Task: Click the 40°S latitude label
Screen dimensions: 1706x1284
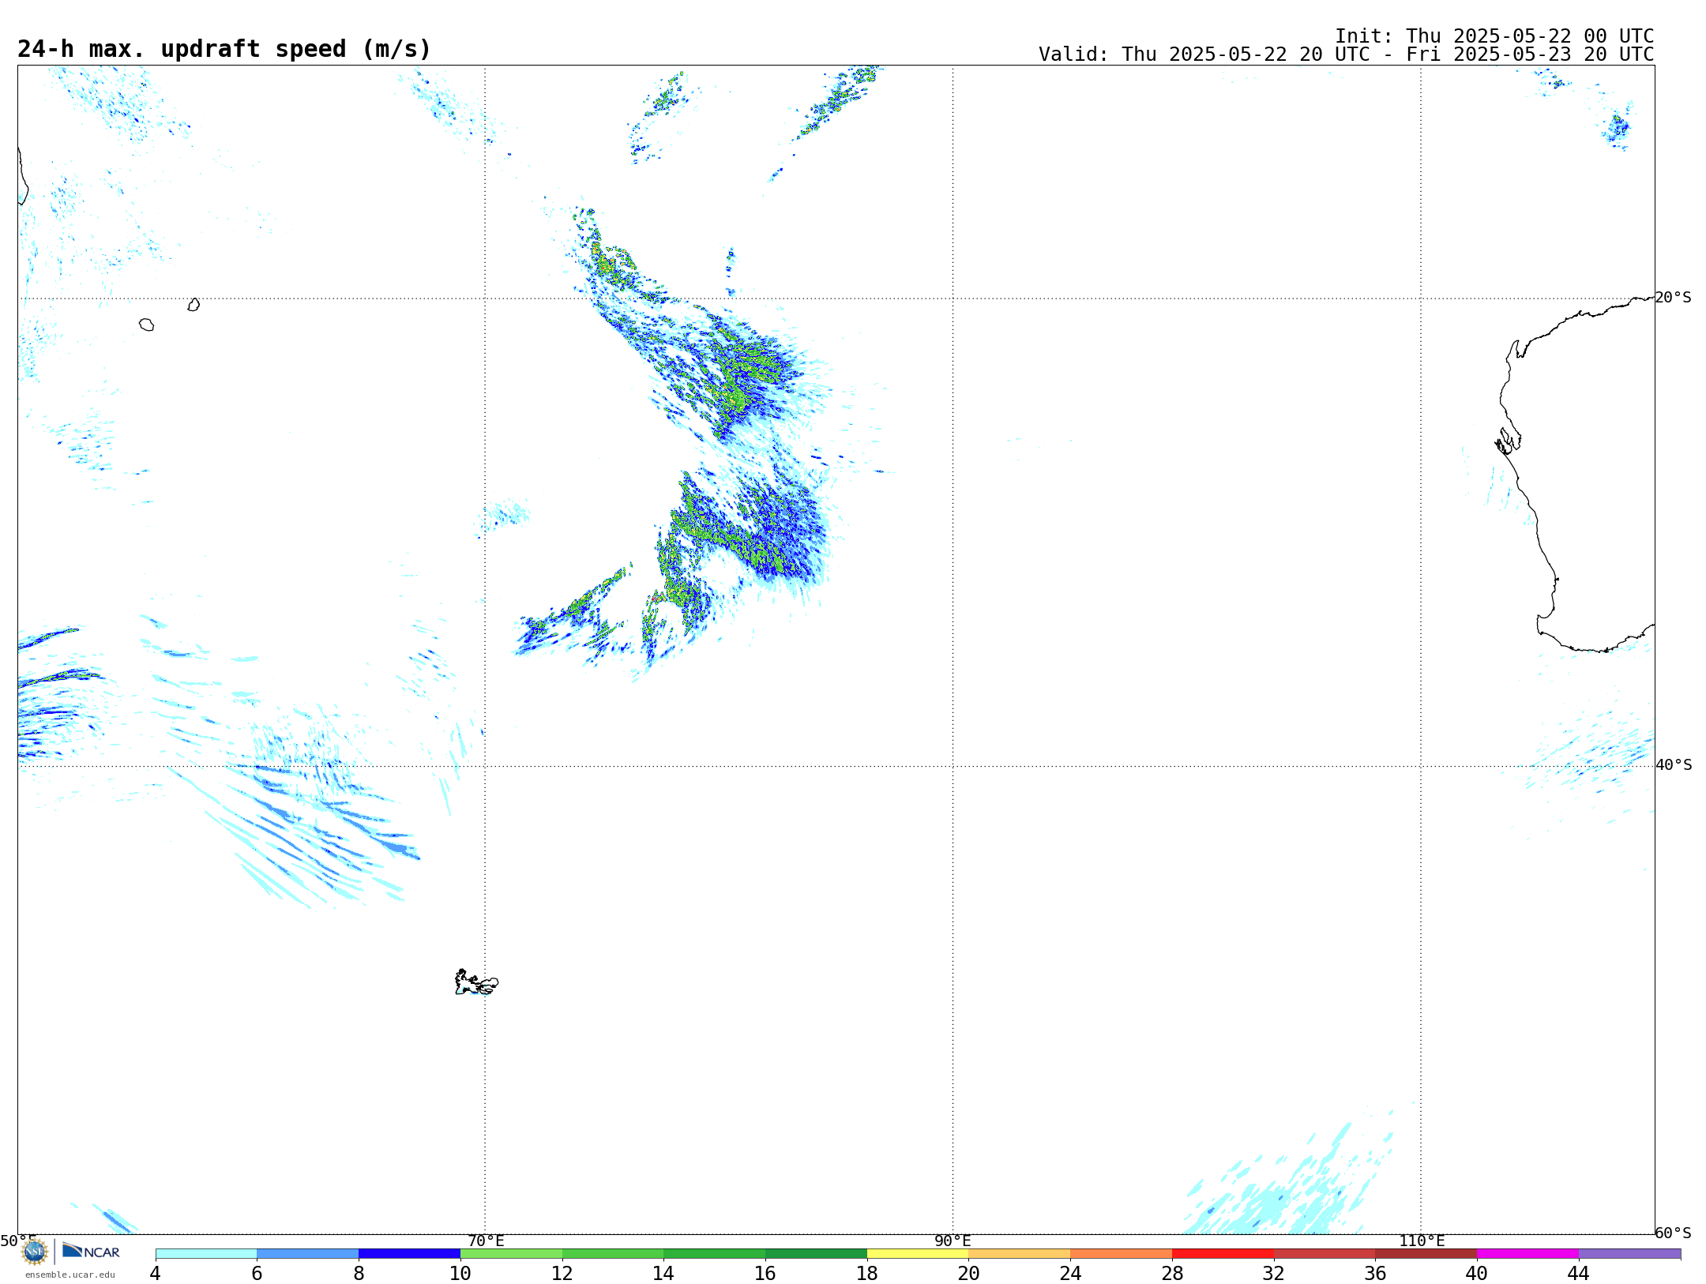Action: coord(1673,765)
